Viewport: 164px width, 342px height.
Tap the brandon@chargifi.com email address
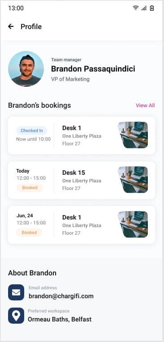[61, 296]
